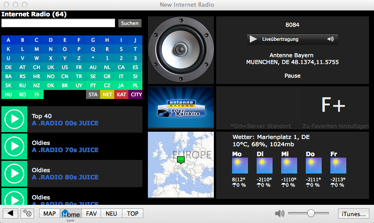Select country code NL

coord(107,67)
